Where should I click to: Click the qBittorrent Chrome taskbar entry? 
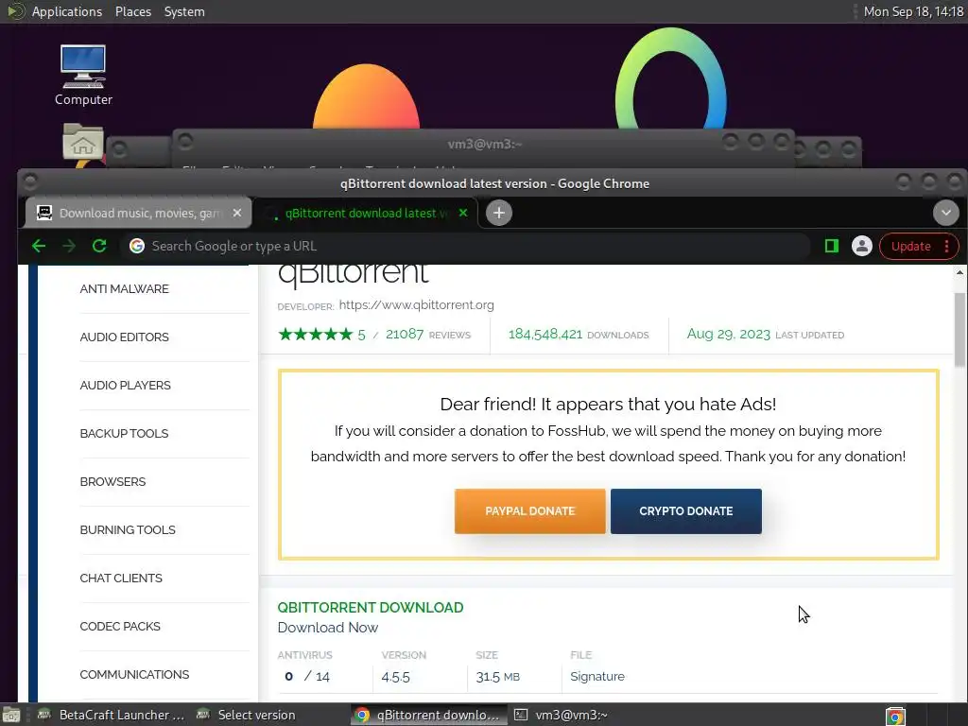coord(429,715)
